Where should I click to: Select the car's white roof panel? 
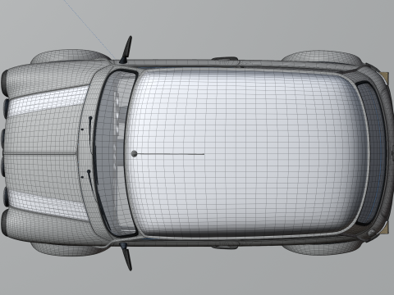[246, 153]
